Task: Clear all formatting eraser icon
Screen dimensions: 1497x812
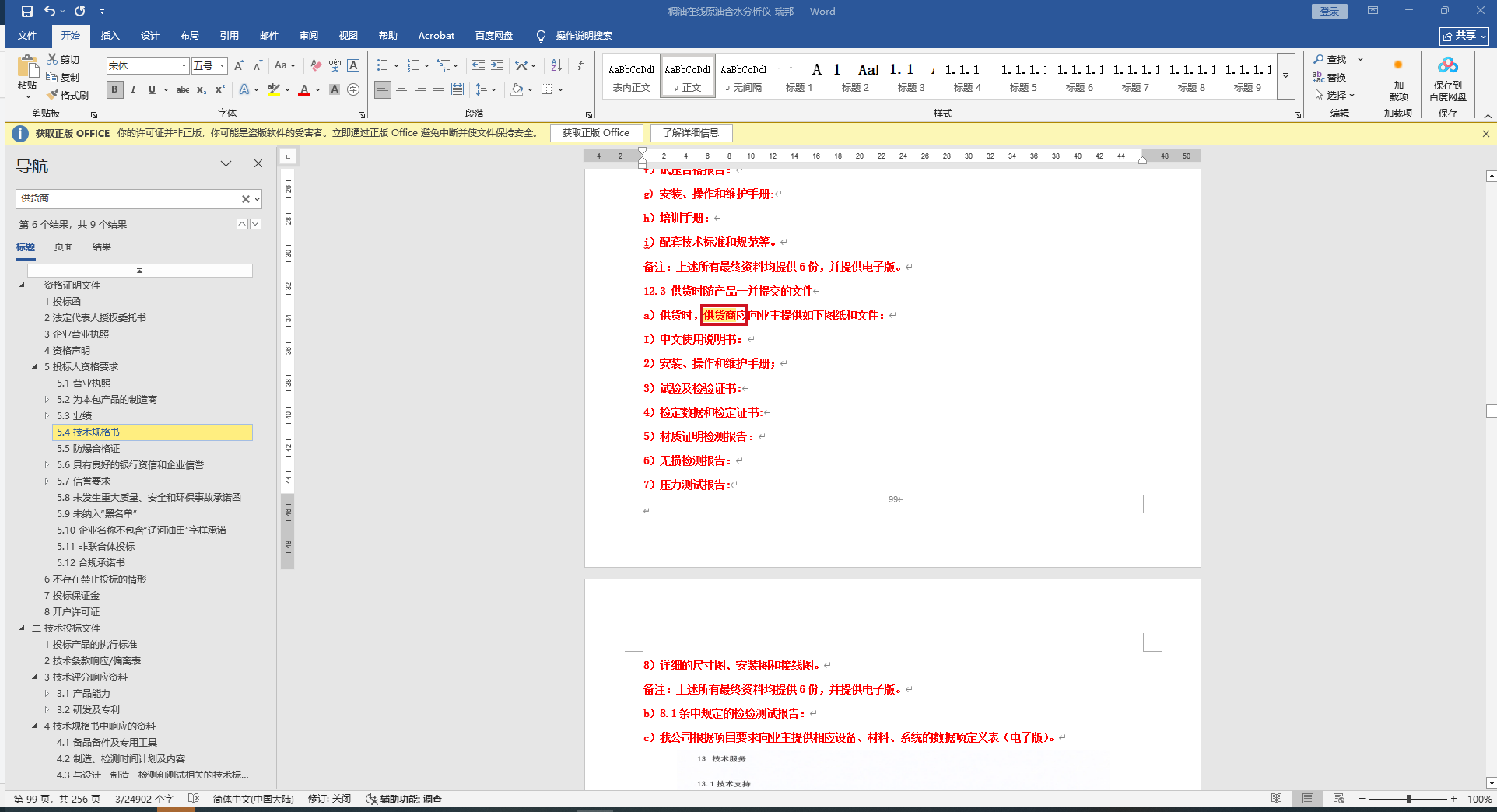Action: click(315, 66)
